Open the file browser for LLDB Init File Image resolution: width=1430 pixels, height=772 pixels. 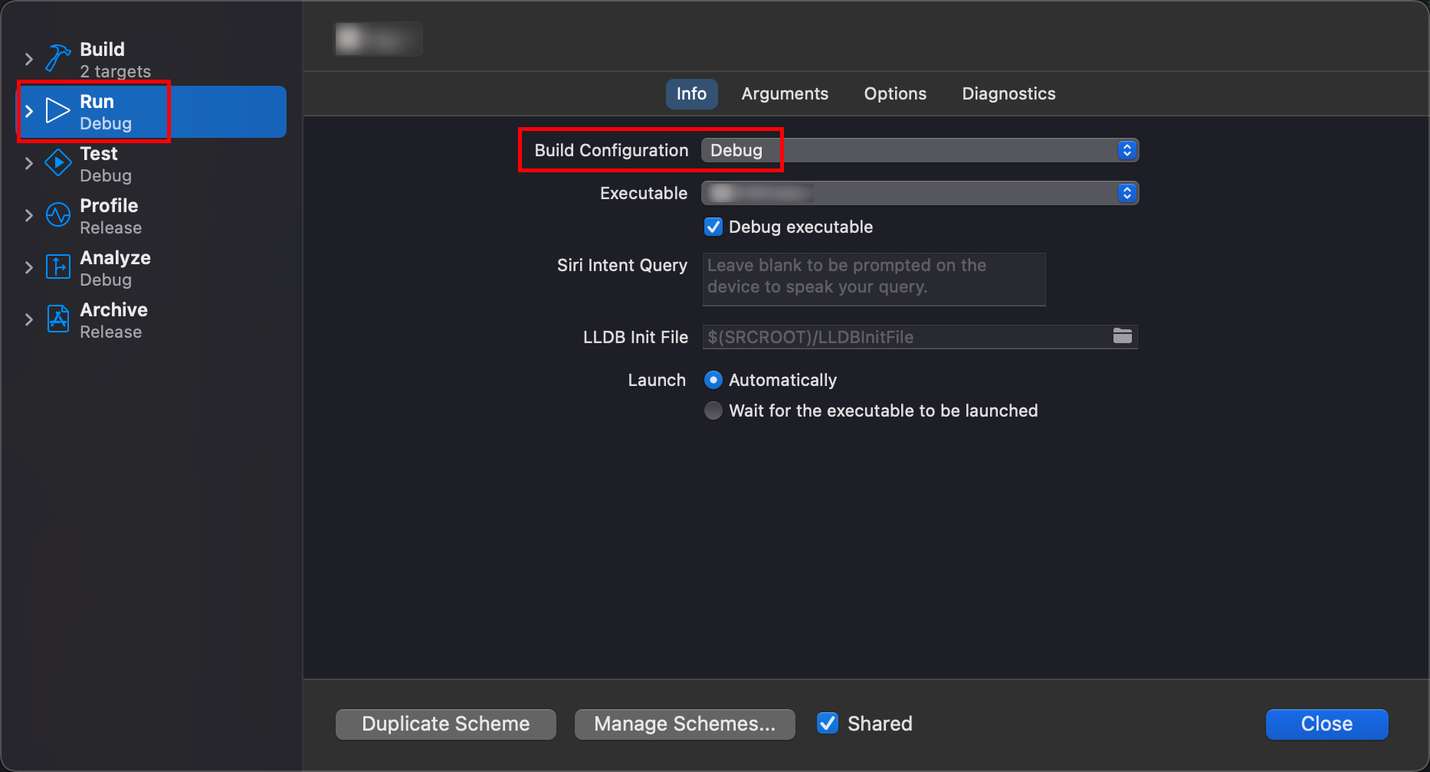pyautogui.click(x=1123, y=336)
